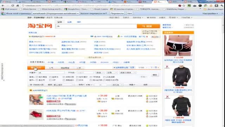This screenshot has height=127, width=225.
Task: Click the browser back arrow
Action: (3, 6)
